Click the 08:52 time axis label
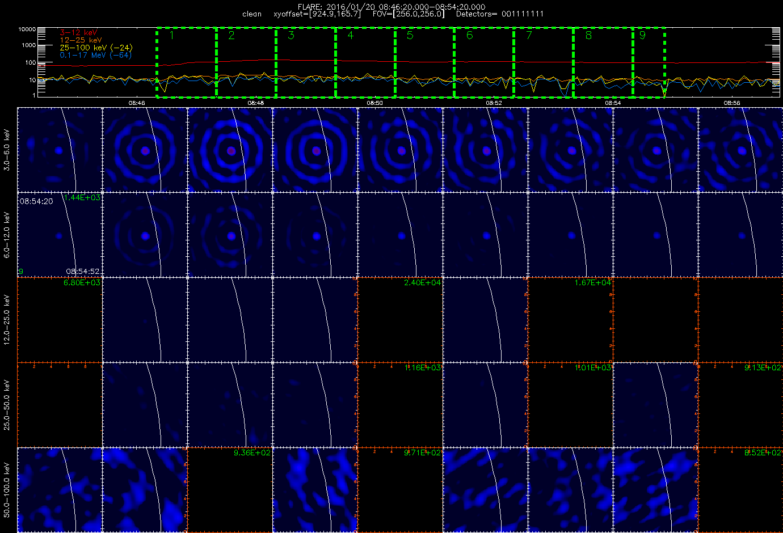 [x=494, y=103]
